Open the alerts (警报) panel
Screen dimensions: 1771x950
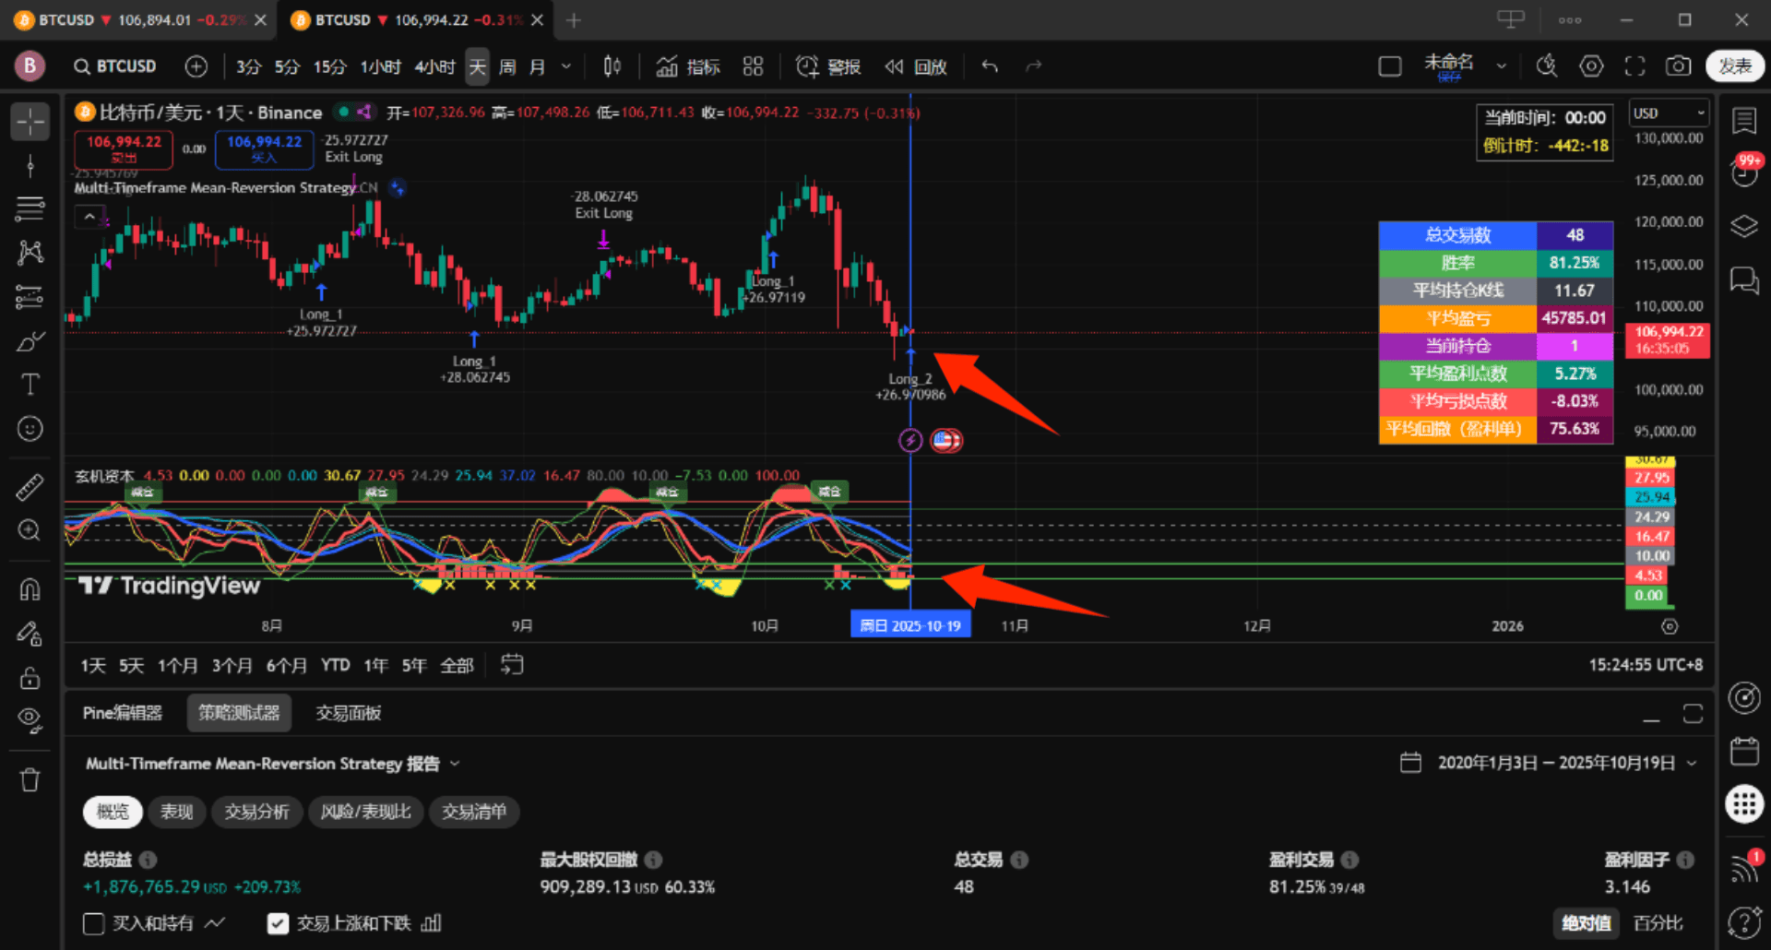pyautogui.click(x=828, y=66)
